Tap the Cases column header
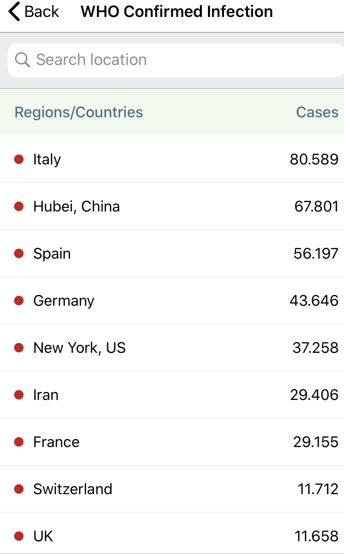 click(317, 112)
